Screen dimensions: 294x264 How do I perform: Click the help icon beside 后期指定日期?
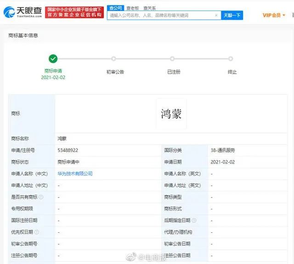pos(194,220)
